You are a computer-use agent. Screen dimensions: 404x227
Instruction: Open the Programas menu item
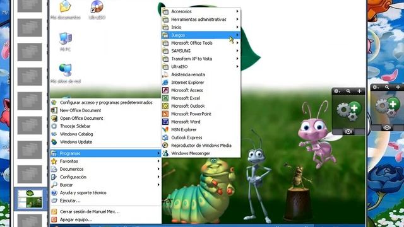[105, 153]
